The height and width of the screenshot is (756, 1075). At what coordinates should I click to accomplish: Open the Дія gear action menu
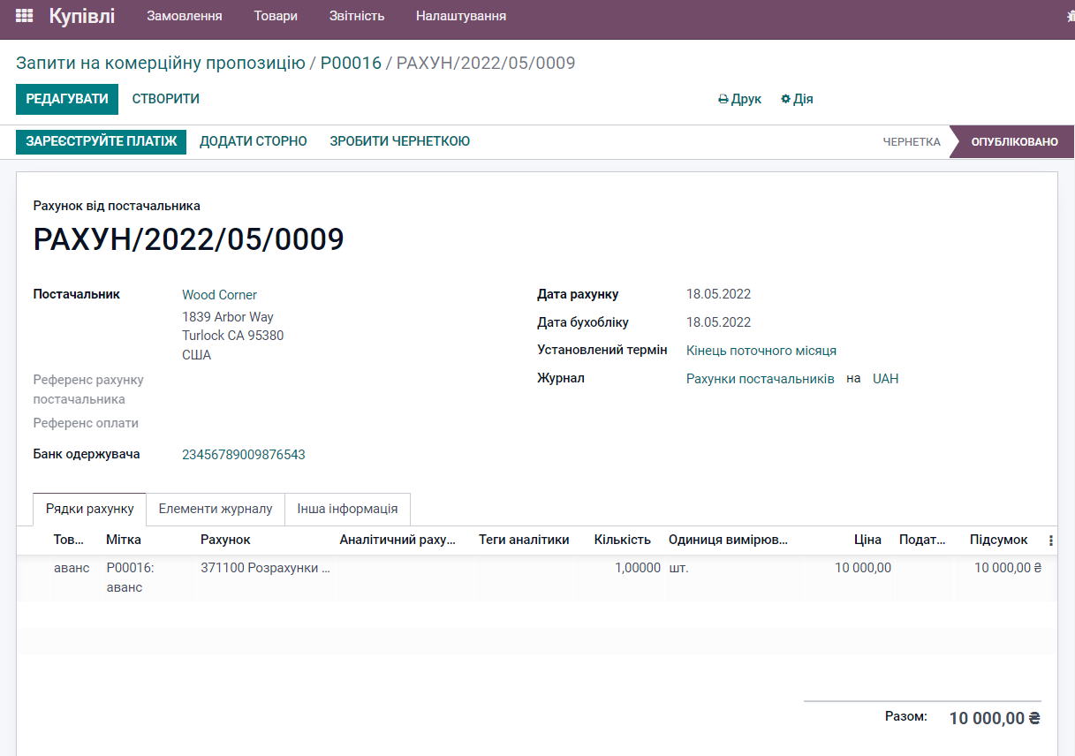796,99
